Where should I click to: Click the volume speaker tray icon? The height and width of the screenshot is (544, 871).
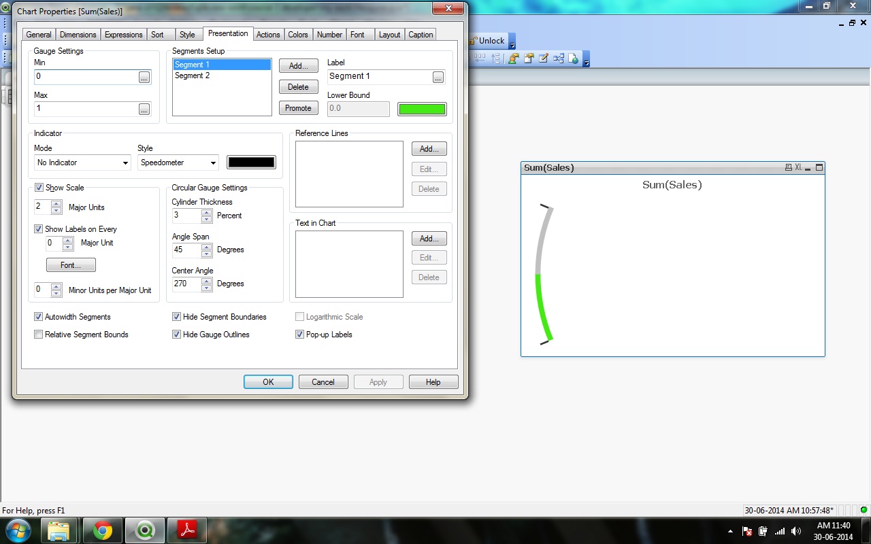pos(796,531)
